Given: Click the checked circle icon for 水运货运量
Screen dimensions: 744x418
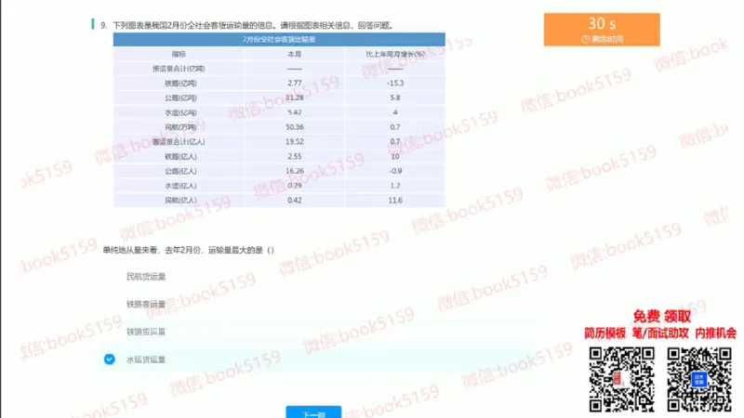Looking at the screenshot, I should click(x=109, y=359).
